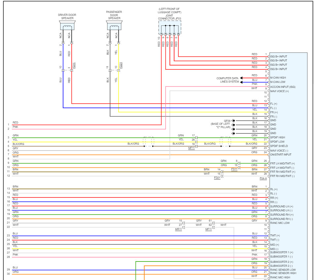
Task: Select the M-CAN HIGH pin label
Action: point(278,78)
